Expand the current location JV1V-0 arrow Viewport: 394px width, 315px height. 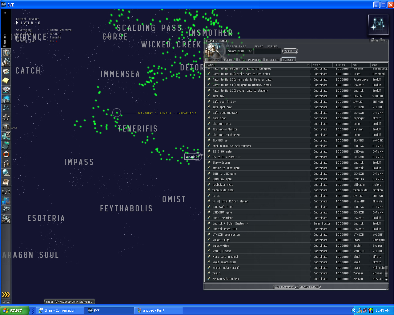click(17, 23)
